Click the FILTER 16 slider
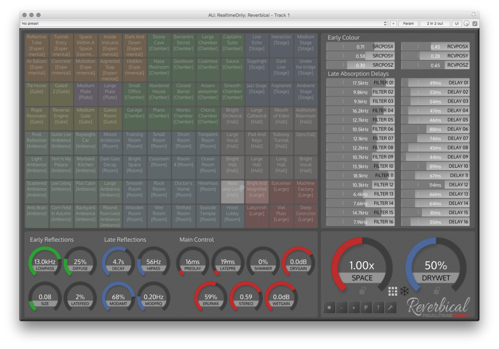 pyautogui.click(x=361, y=222)
